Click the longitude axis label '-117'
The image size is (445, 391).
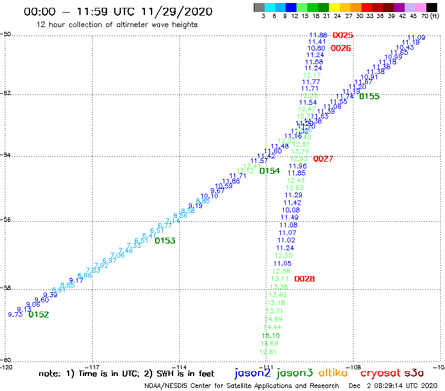click(92, 368)
